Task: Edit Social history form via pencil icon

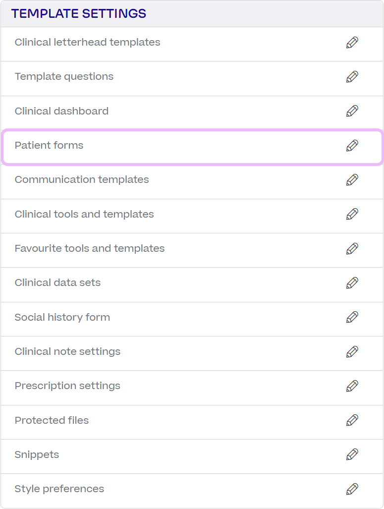Action: (x=352, y=317)
